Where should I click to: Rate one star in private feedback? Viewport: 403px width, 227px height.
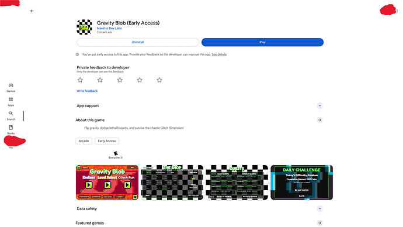(x=80, y=80)
